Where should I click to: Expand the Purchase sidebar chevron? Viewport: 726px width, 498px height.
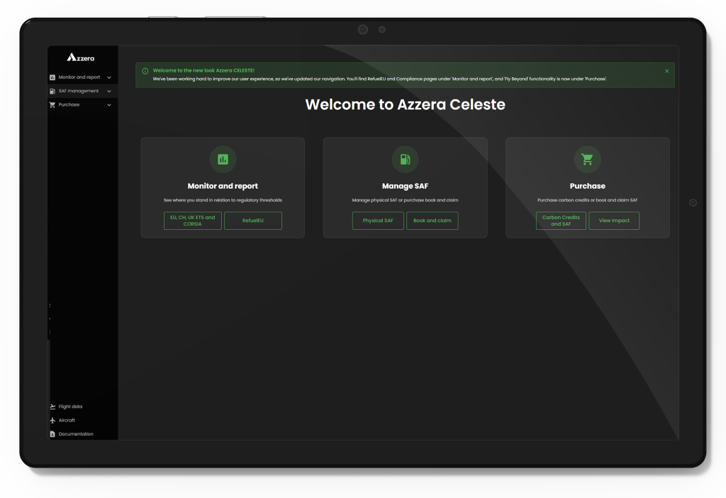[x=109, y=105]
